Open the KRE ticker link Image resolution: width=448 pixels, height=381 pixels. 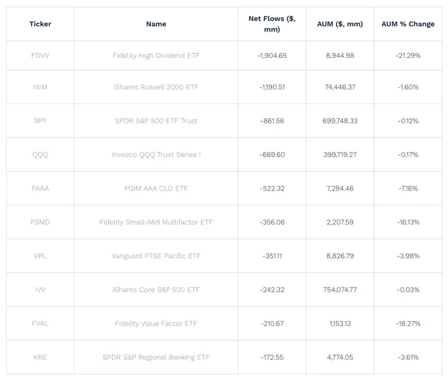(x=40, y=357)
